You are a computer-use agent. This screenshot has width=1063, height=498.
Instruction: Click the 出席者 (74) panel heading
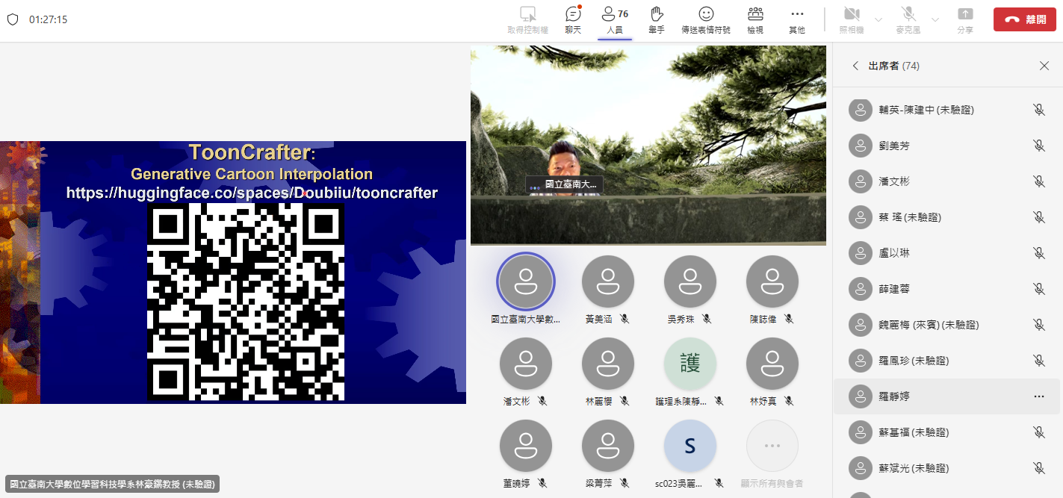point(894,66)
